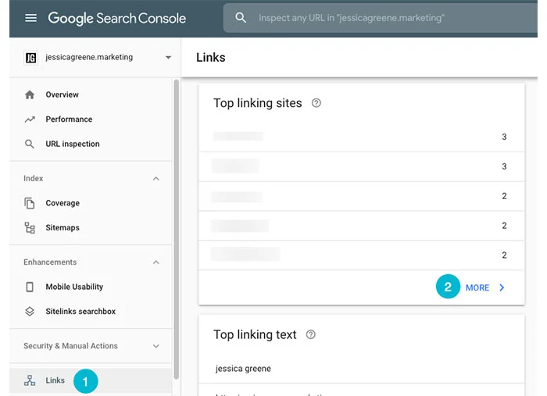Click the Top linking text card title

[x=255, y=334]
